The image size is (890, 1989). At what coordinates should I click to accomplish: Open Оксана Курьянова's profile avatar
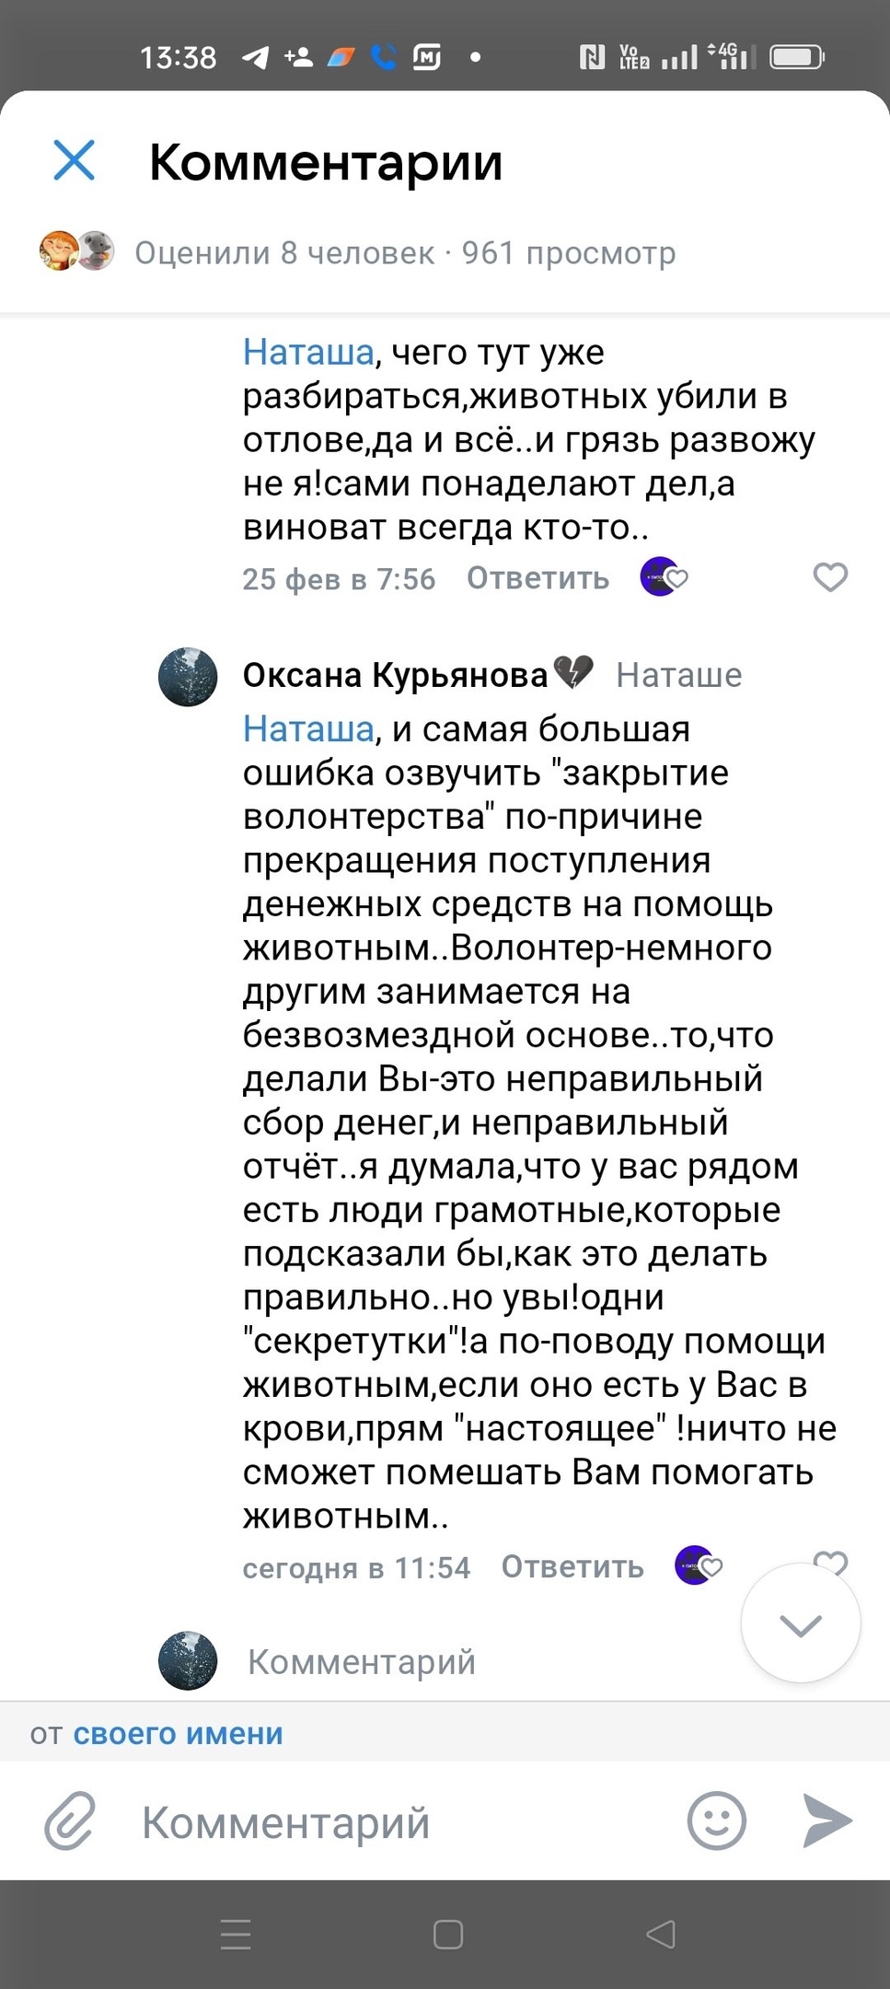tap(188, 677)
